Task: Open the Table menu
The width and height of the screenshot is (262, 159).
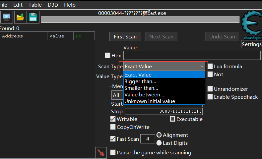Action: [x=35, y=5]
